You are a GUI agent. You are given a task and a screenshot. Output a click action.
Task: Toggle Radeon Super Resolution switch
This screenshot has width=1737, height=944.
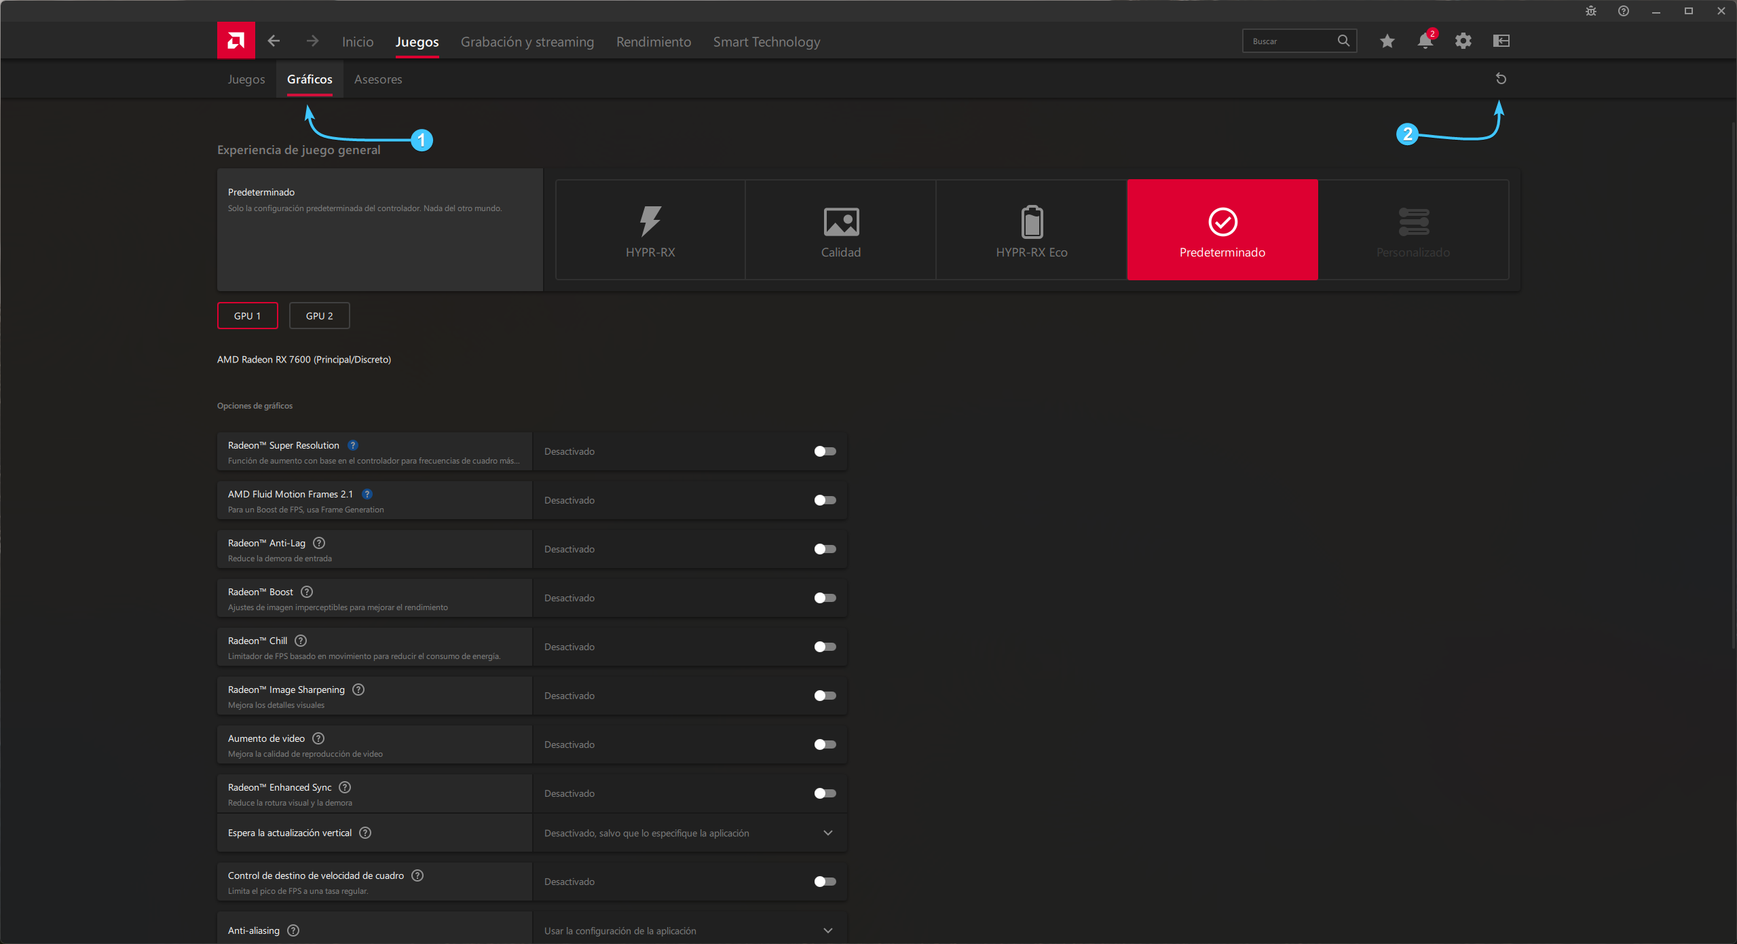point(825,451)
